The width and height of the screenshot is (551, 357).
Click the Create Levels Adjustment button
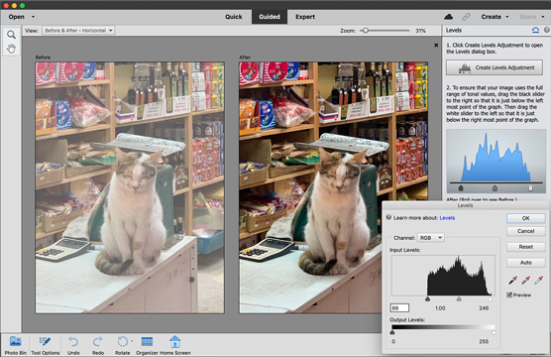(495, 67)
